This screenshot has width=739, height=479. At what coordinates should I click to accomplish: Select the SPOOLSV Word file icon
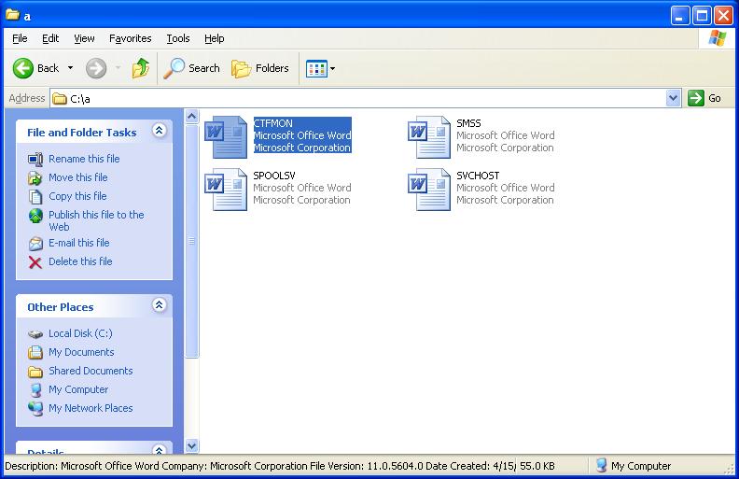pyautogui.click(x=226, y=190)
